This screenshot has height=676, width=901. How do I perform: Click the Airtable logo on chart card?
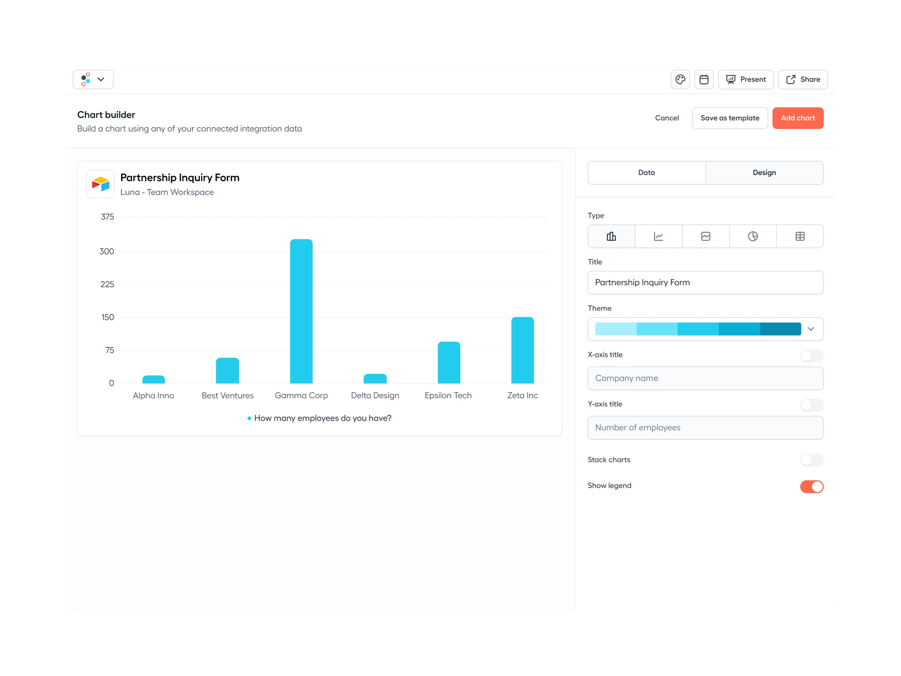[100, 184]
